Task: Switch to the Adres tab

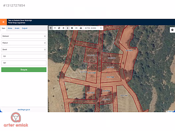Action: point(10,28)
